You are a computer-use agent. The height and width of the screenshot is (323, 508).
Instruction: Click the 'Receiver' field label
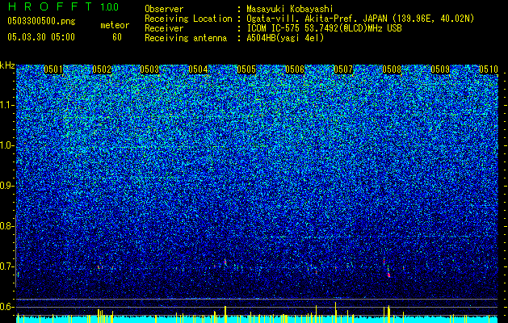[164, 28]
